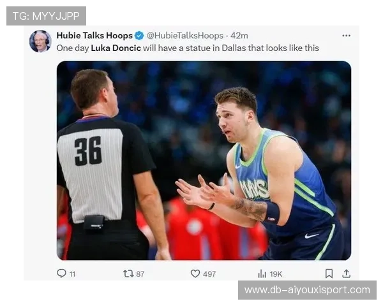Open the 42m timestamp link
Image resolution: width=383 pixels, height=306 pixels.
click(x=239, y=36)
